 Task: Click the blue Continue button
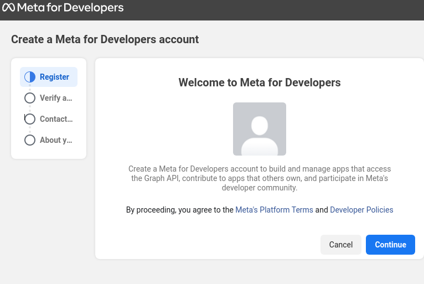pos(390,245)
